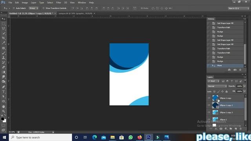251x141 pixels.
Task: Enable Show Transform Controls checkbox
Action: tap(44, 8)
